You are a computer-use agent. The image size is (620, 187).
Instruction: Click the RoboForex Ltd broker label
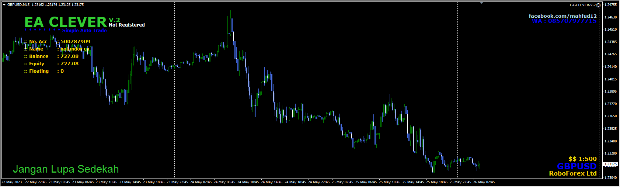pyautogui.click(x=572, y=173)
